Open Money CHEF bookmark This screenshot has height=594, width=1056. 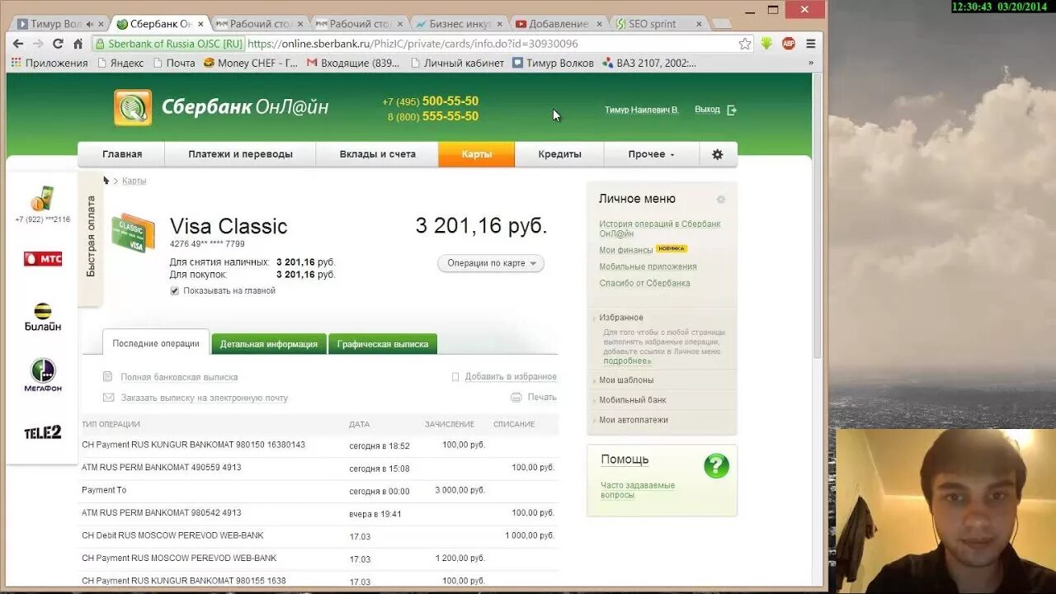[251, 63]
